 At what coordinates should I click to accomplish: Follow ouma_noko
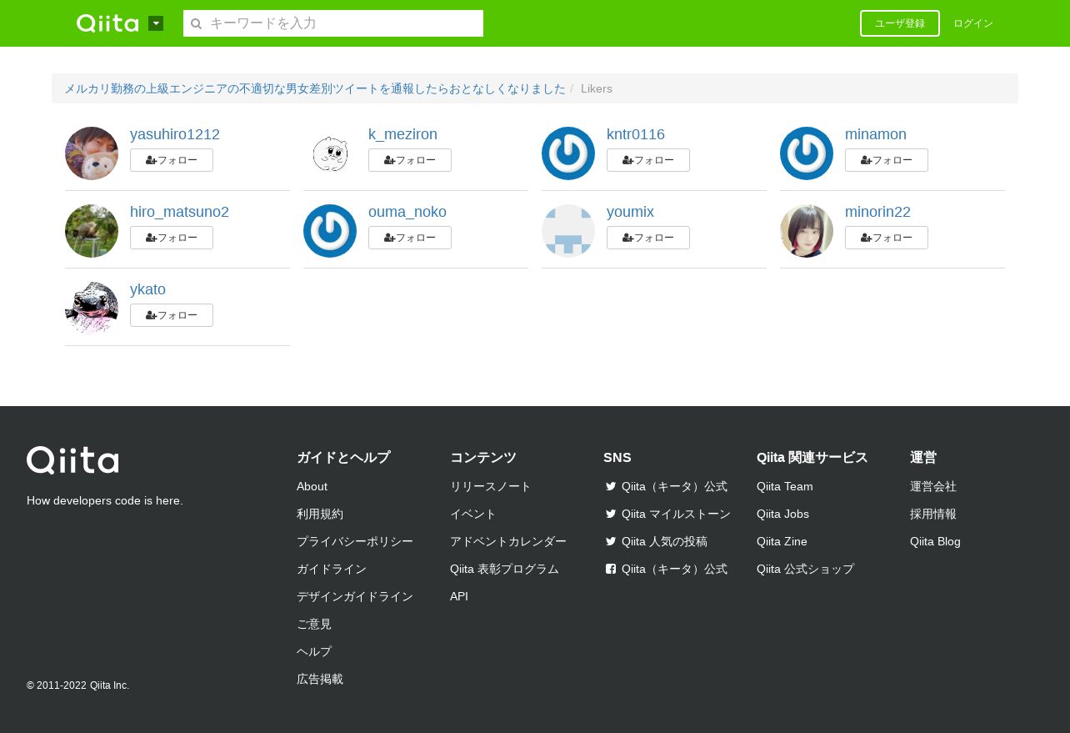tap(410, 238)
